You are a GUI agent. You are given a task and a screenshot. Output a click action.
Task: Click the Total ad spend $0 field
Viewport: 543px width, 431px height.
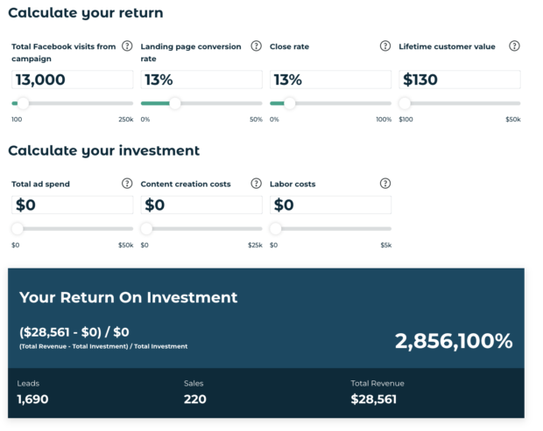pos(73,205)
